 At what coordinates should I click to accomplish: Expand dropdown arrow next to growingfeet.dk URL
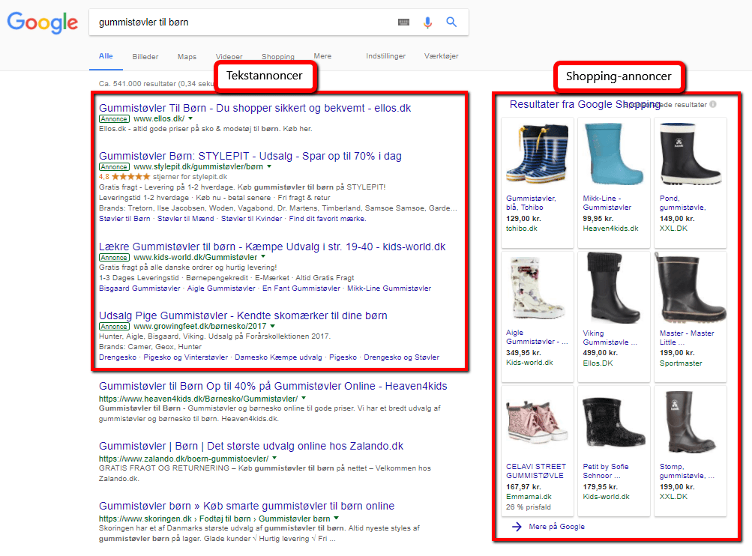tap(272, 326)
